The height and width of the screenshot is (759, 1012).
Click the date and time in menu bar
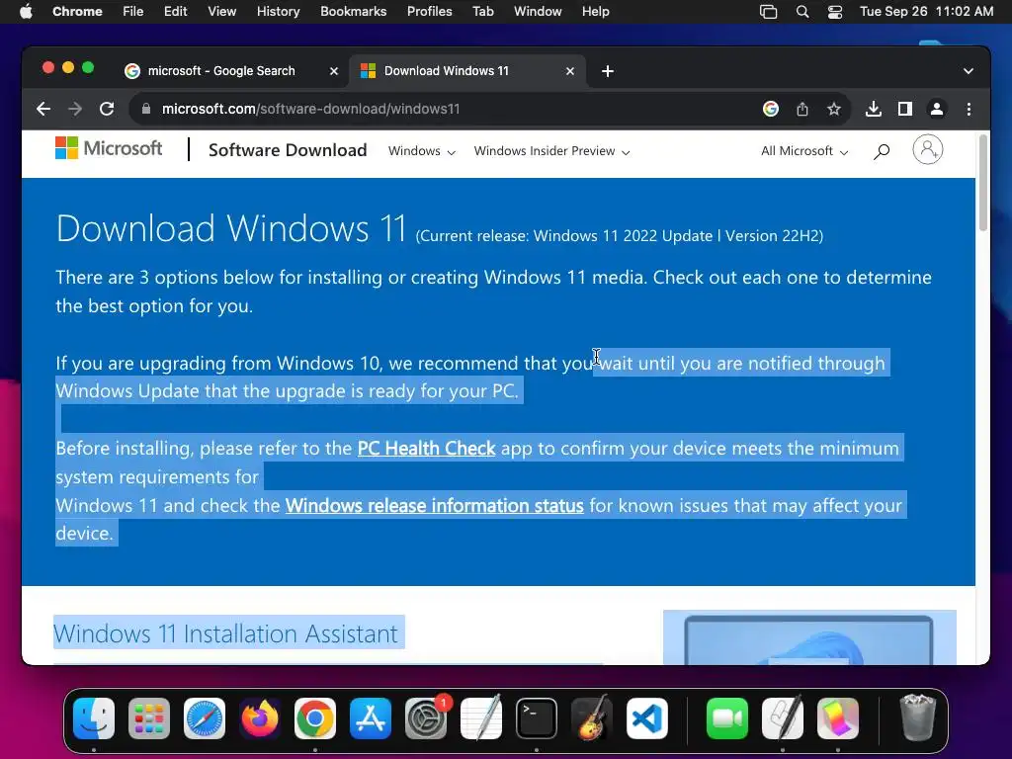926,12
